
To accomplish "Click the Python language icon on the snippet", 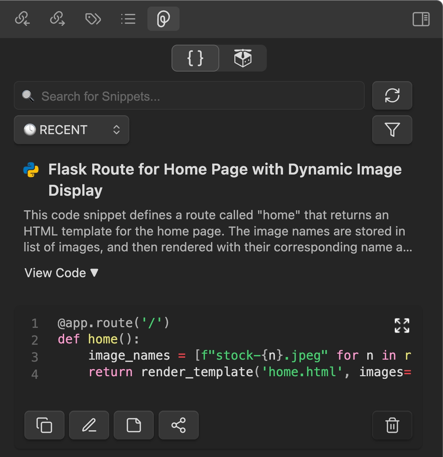I will [31, 170].
